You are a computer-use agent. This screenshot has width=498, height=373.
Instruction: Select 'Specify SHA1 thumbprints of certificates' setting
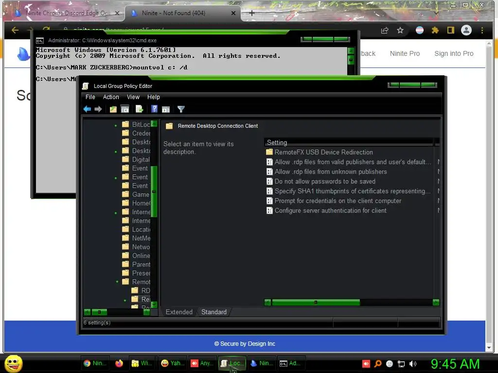coord(348,191)
